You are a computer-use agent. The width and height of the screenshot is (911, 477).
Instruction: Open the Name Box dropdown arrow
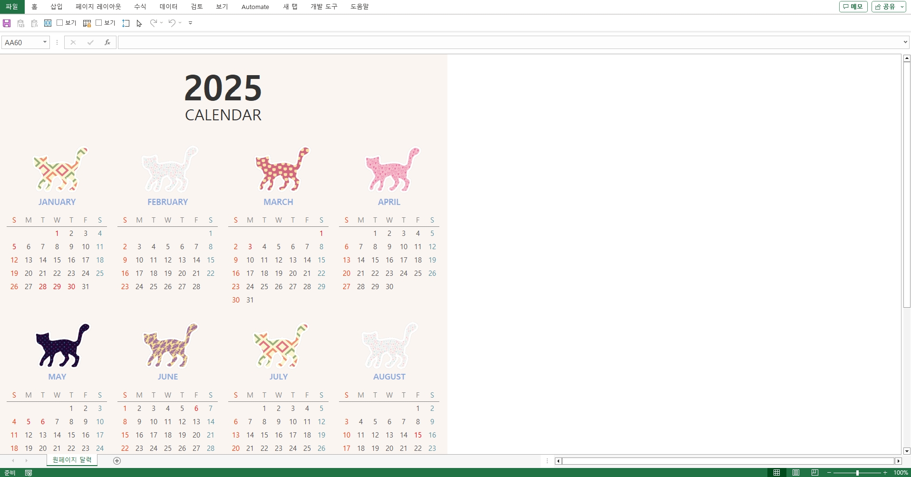(x=45, y=42)
